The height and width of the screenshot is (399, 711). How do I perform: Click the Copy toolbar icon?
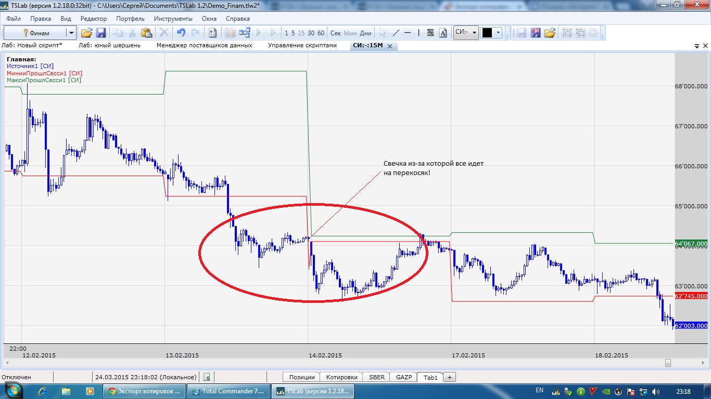pos(118,33)
